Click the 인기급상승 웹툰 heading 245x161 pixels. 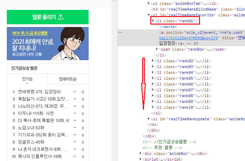[25, 68]
